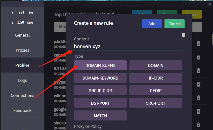Close the rules editor with X icon

coord(209,4)
